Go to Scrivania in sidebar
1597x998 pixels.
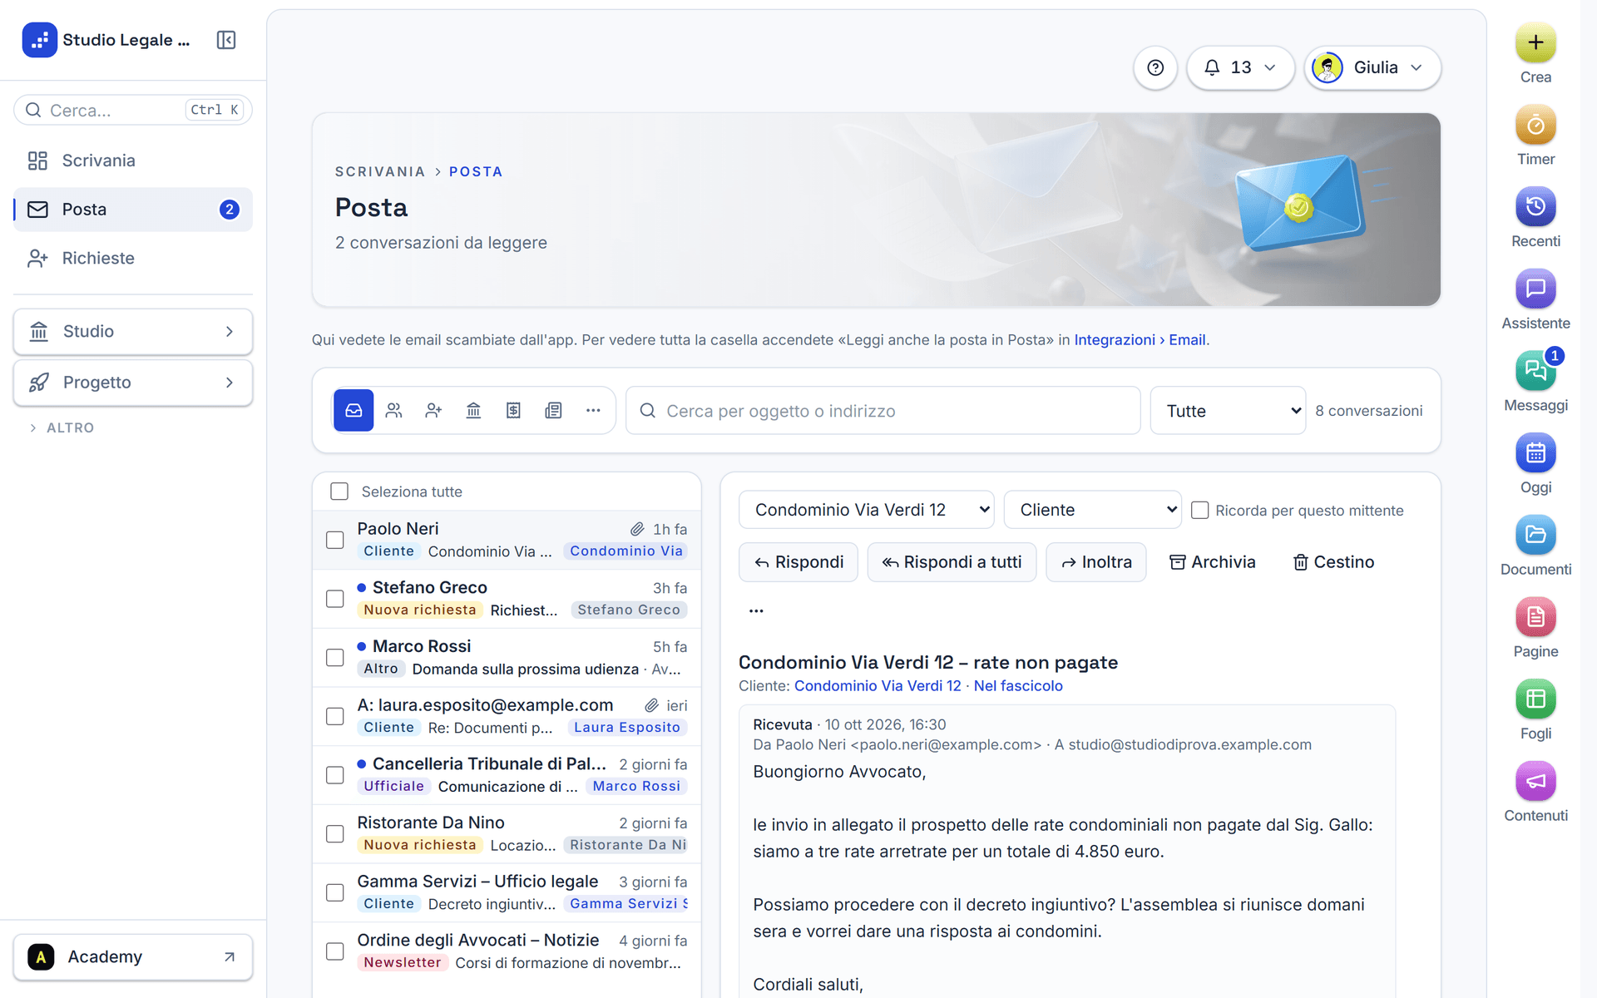click(133, 161)
